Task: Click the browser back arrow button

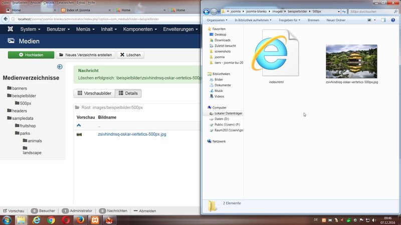Action: point(6,19)
